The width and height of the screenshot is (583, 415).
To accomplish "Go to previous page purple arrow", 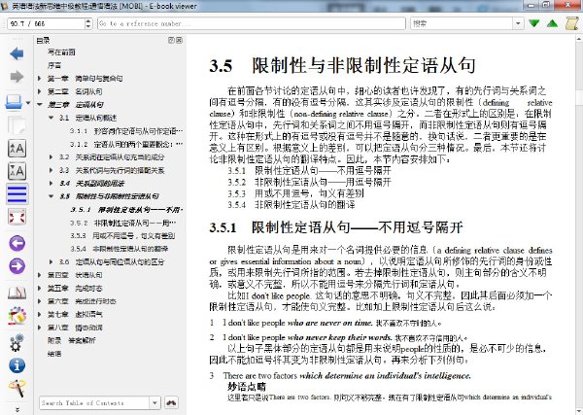I will click(17, 244).
